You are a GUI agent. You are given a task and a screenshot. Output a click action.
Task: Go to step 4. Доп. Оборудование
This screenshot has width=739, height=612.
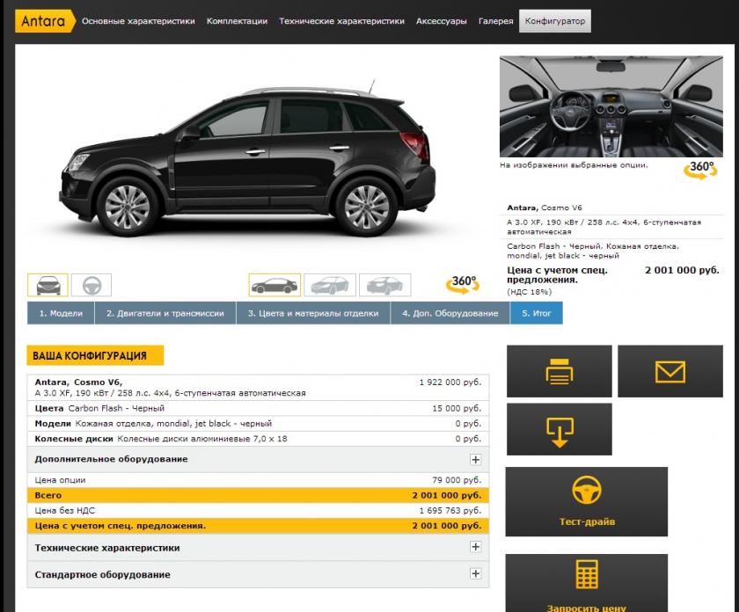450,313
